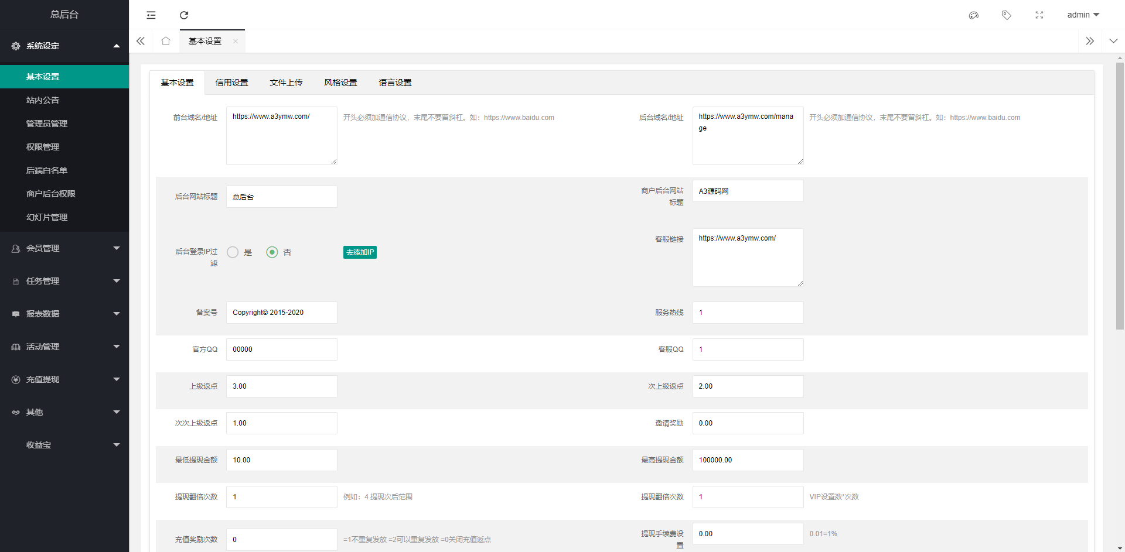Click the link icon beside 其他
The image size is (1125, 552).
click(x=16, y=413)
